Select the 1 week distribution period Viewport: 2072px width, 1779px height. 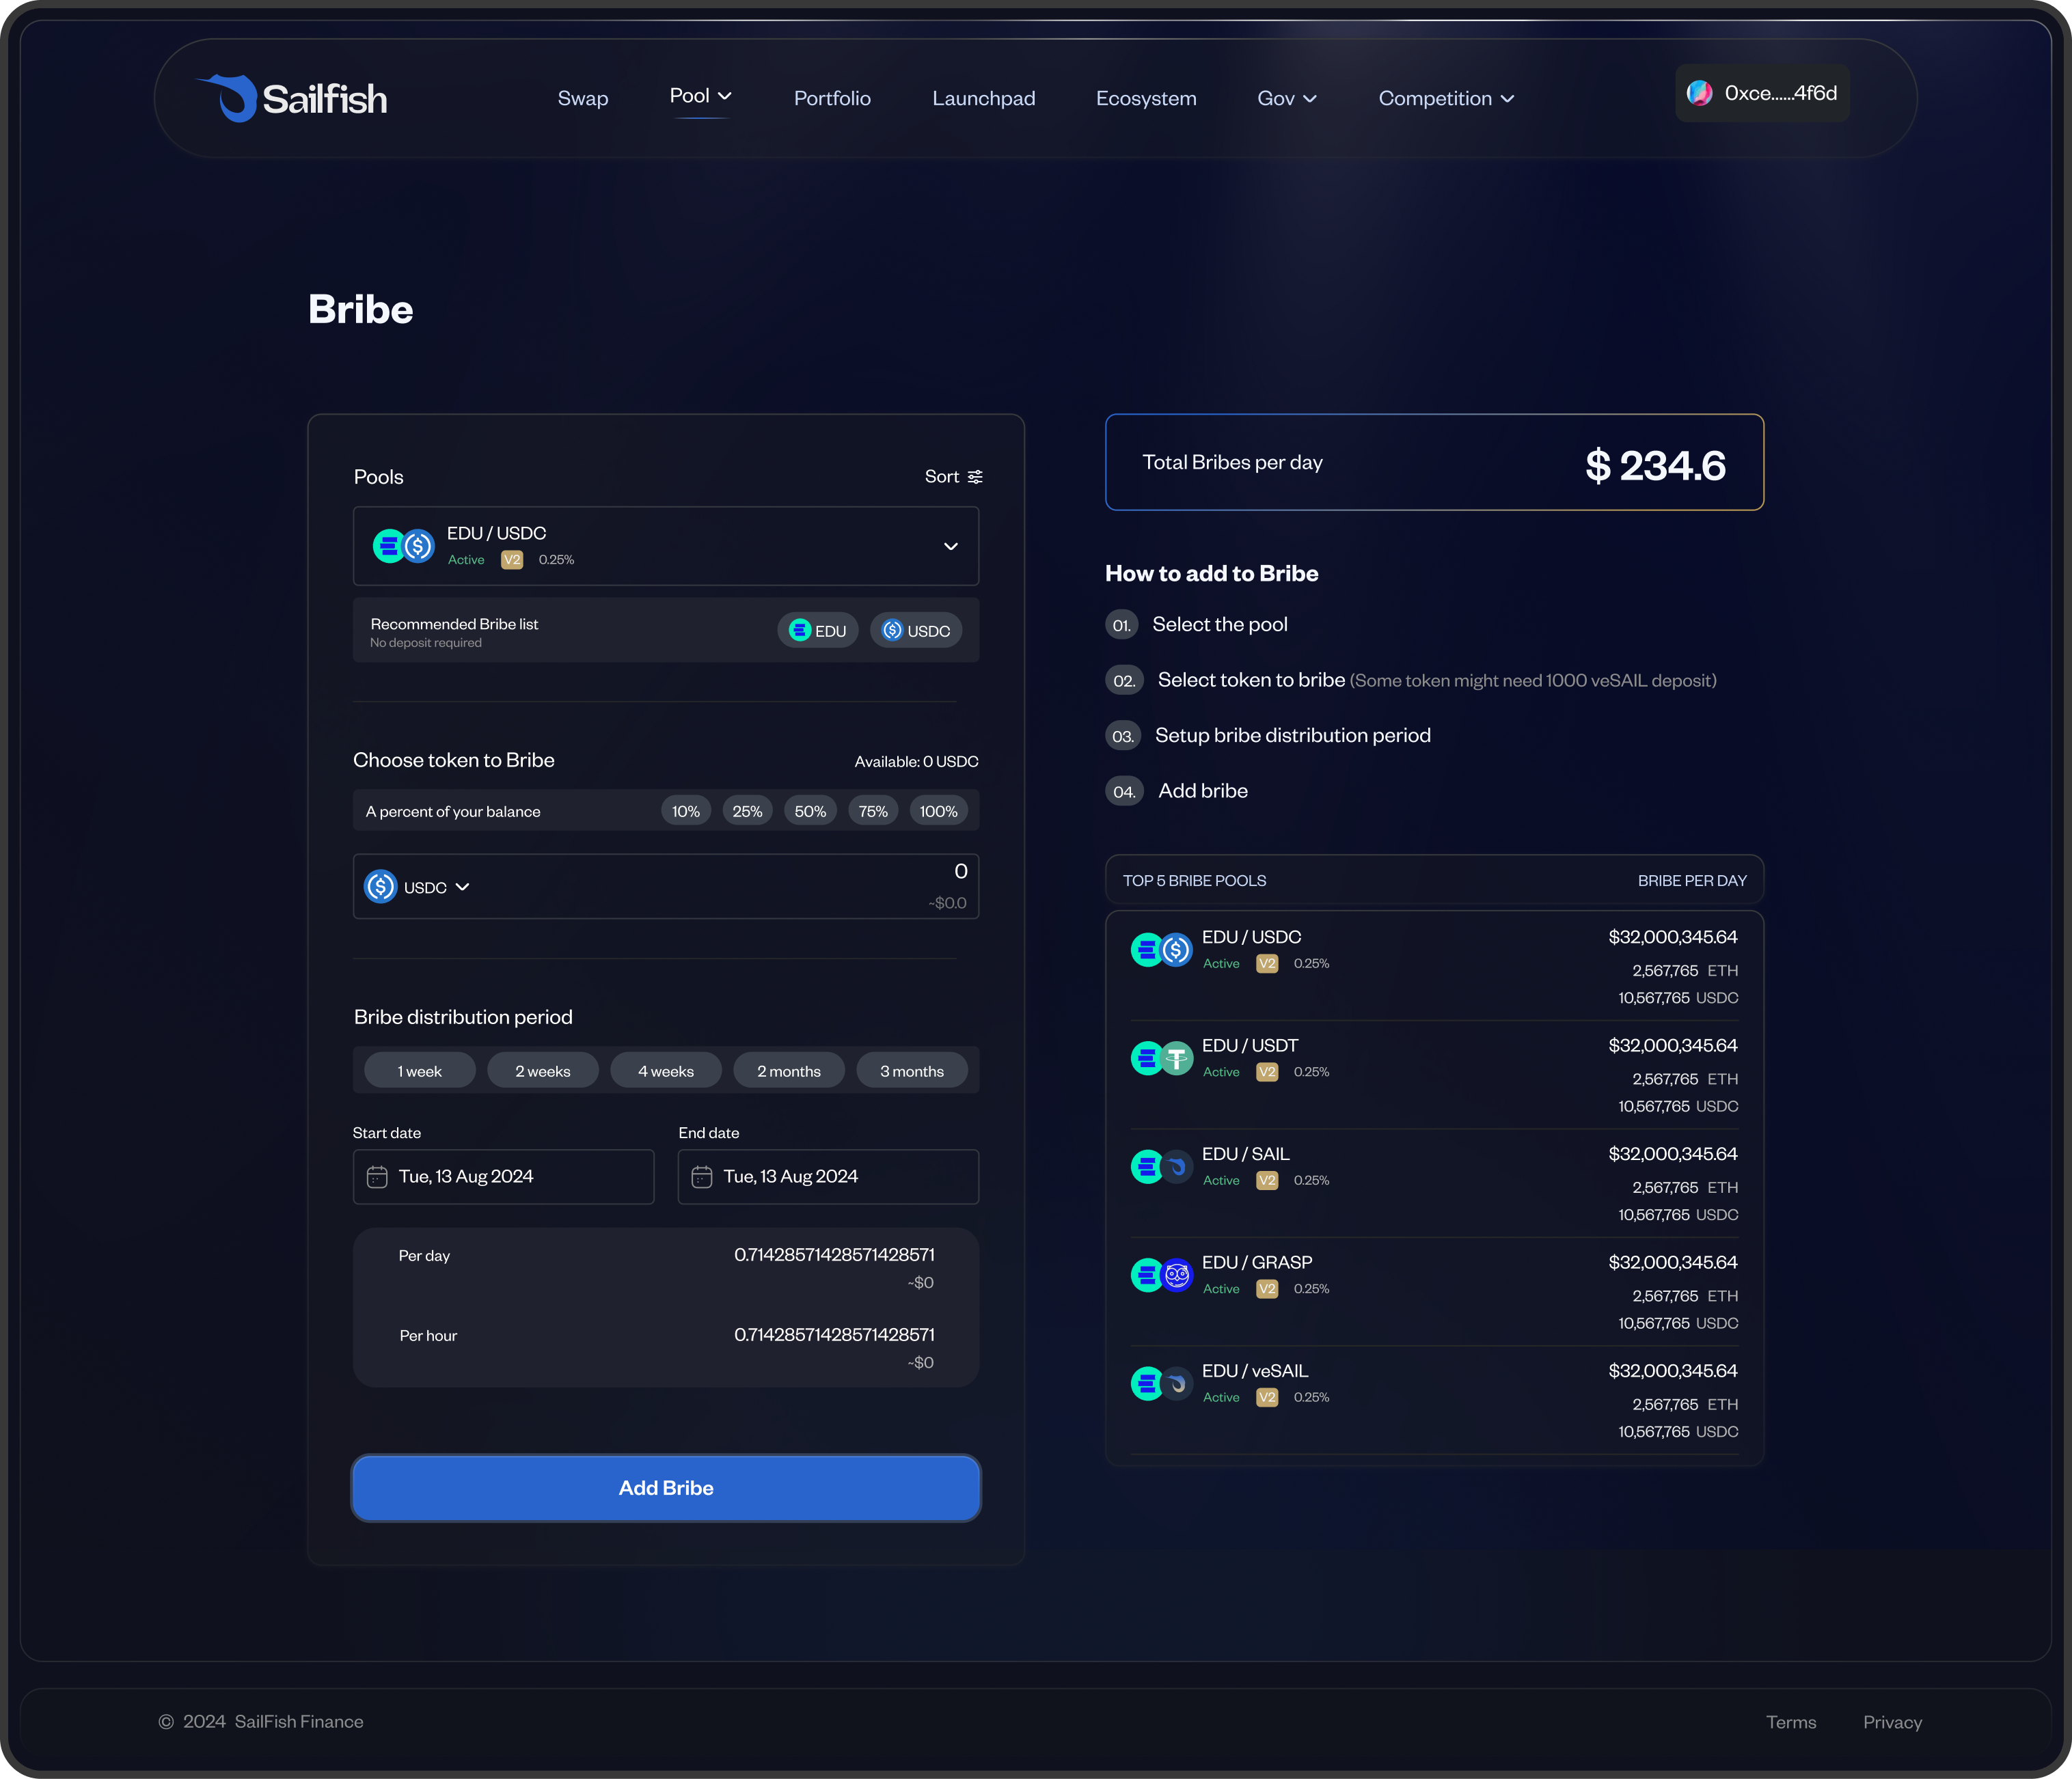coord(419,1071)
